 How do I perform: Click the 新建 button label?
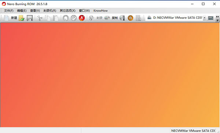coord(14,18)
